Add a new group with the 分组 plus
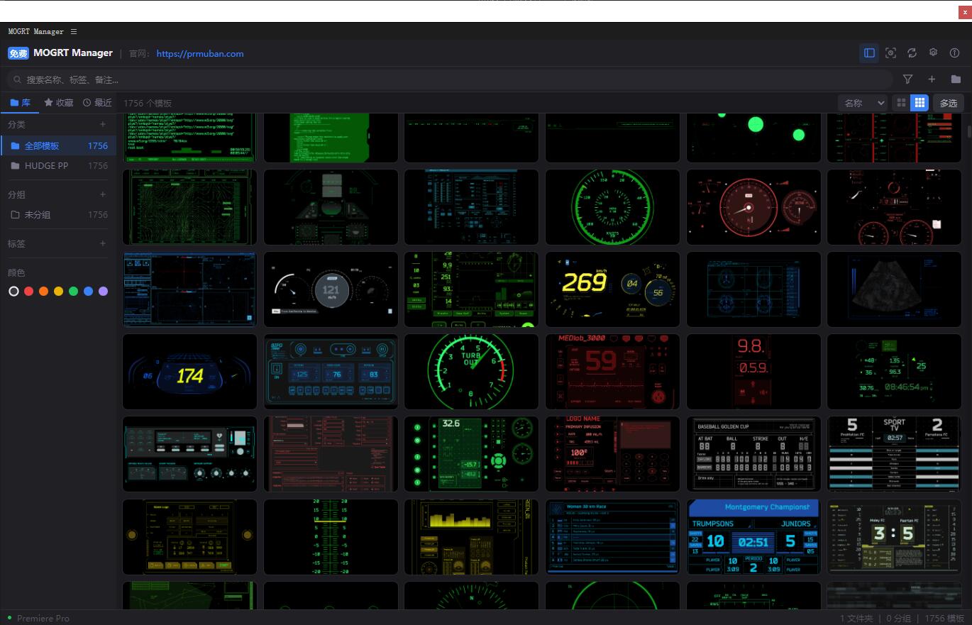The width and height of the screenshot is (972, 625). pos(103,194)
